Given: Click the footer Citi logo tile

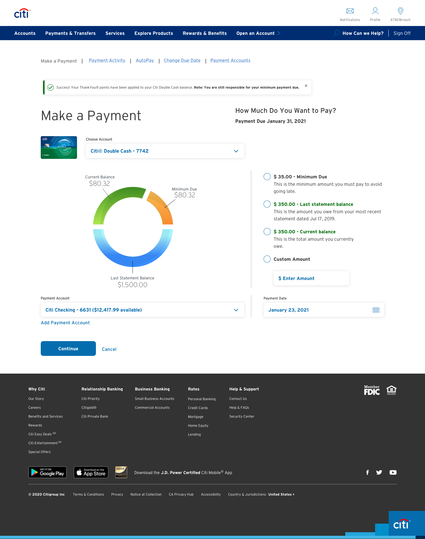Looking at the screenshot, I should point(407,523).
